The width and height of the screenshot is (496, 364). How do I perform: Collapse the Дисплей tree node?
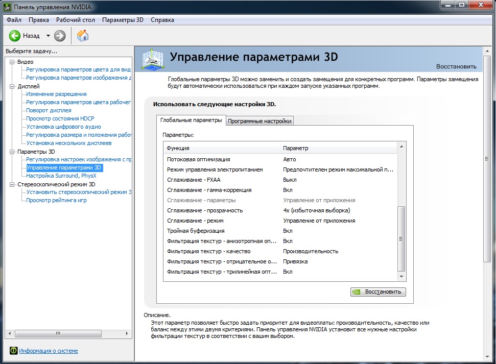click(x=12, y=86)
